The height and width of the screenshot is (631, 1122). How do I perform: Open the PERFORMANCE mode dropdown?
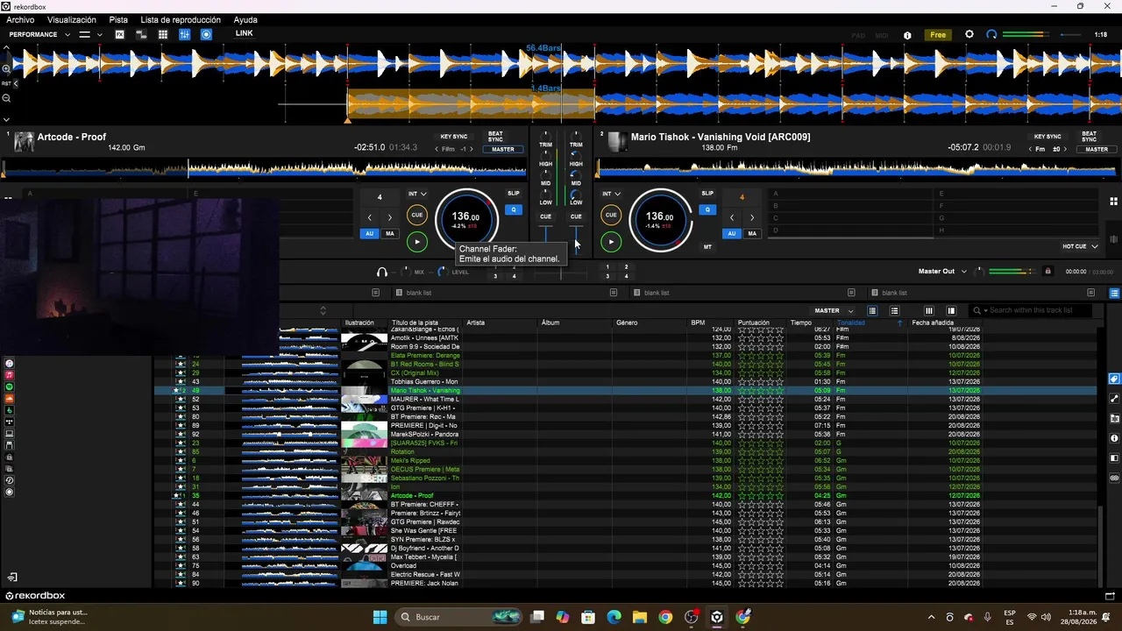pos(39,34)
